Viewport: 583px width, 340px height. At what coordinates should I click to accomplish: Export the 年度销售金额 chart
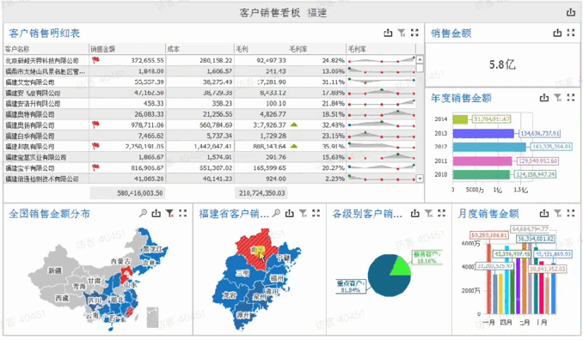(x=544, y=98)
